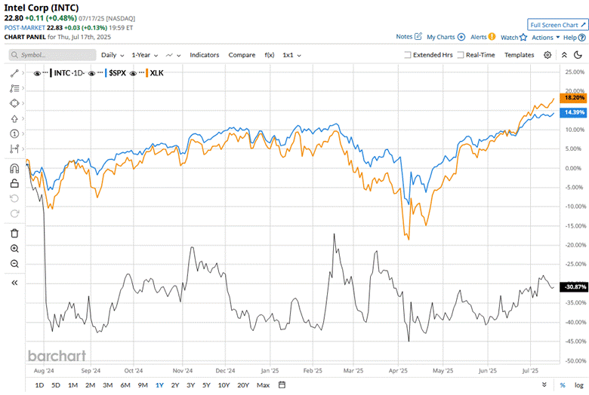Choose the shapes drawing tool

tap(14, 103)
